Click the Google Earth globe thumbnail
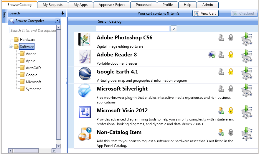Viewport: 259px width, 154px height. (x=85, y=73)
